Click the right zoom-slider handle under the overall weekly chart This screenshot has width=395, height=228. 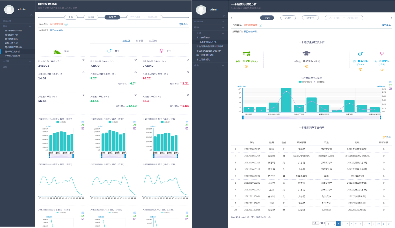tap(73, 156)
